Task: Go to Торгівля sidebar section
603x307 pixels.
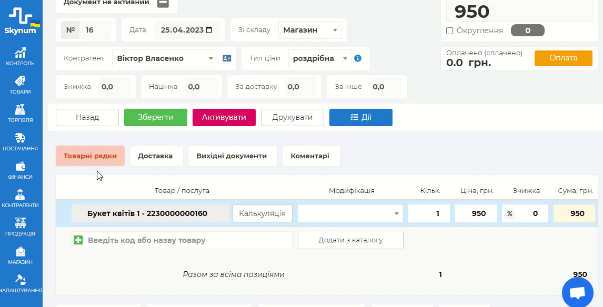Action: (x=21, y=114)
